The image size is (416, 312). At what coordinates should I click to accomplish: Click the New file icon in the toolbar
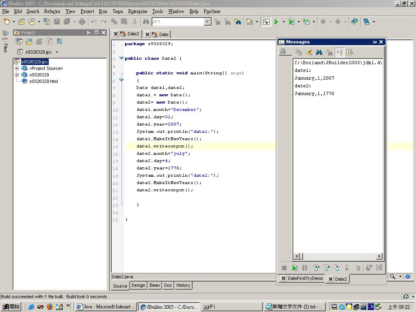click(x=6, y=22)
